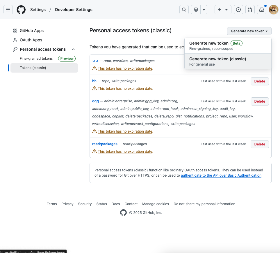Click the Beta badge in dropdown menu
The width and height of the screenshot is (280, 253).
236,43
